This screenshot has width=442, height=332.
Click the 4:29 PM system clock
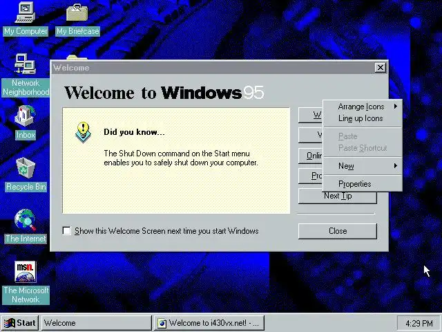[x=419, y=323]
